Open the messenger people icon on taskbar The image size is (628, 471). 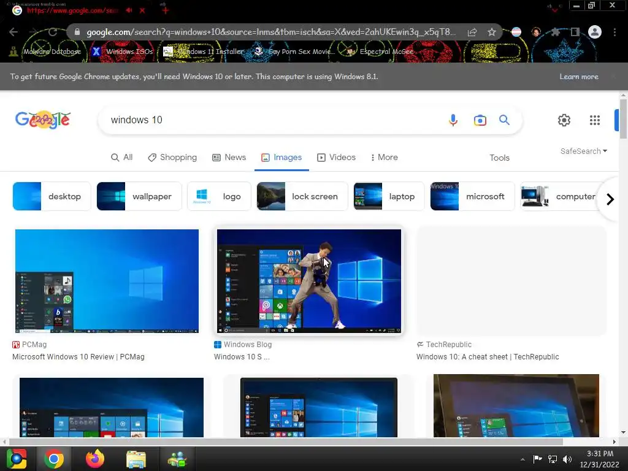(177, 459)
